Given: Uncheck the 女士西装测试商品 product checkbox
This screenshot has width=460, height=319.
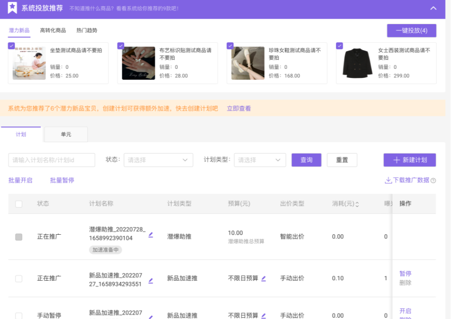Looking at the screenshot, I should coord(339,46).
